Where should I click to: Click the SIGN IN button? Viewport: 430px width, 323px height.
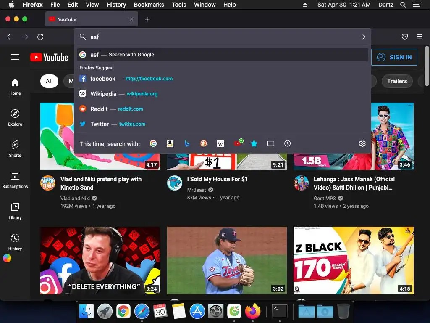pyautogui.click(x=394, y=57)
